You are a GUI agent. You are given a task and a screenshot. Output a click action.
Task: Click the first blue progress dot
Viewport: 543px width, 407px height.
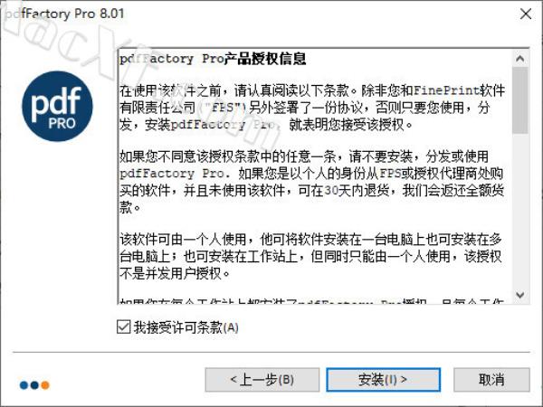[24, 385]
